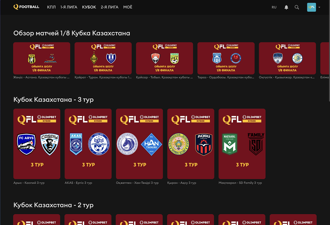Open the 2-Я ЛИГА menu item

tap(109, 7)
